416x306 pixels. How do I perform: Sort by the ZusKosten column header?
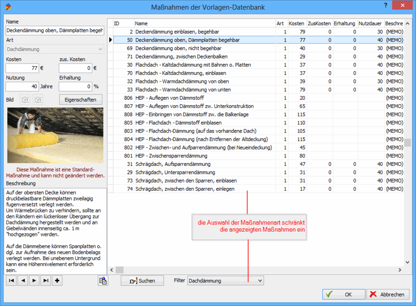(x=319, y=23)
